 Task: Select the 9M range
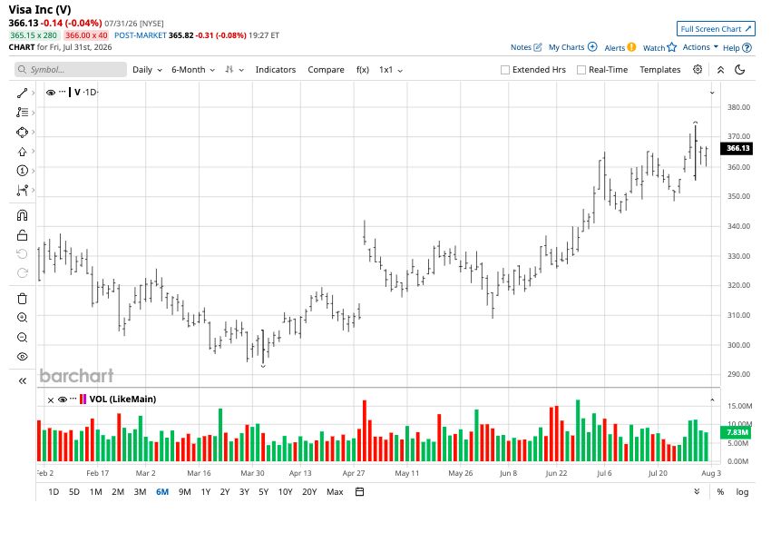point(185,492)
